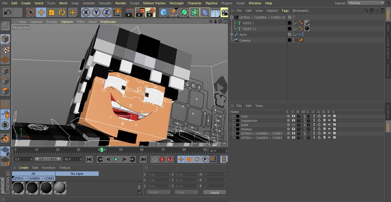Activate the Move tool in top toolbar
Image resolution: width=391 pixels, height=202 pixels.
tap(41, 13)
